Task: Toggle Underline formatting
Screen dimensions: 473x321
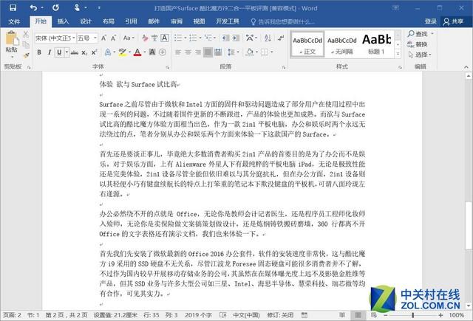Action: [x=59, y=52]
